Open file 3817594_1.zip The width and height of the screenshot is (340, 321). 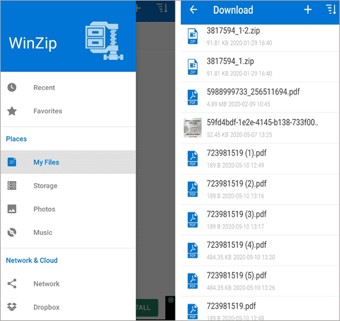pos(260,67)
